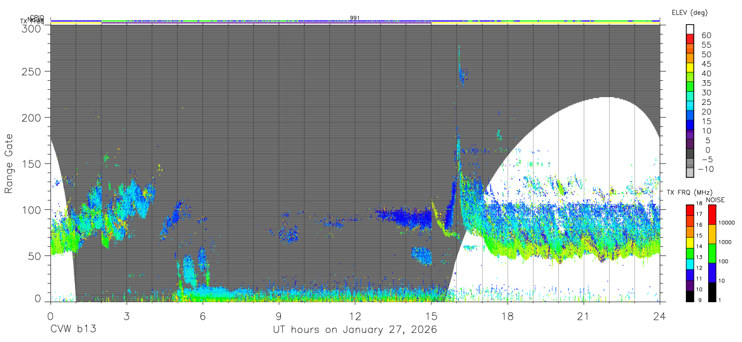
Task: Click the '55' label on ELEV colorbar
Action: click(x=706, y=45)
